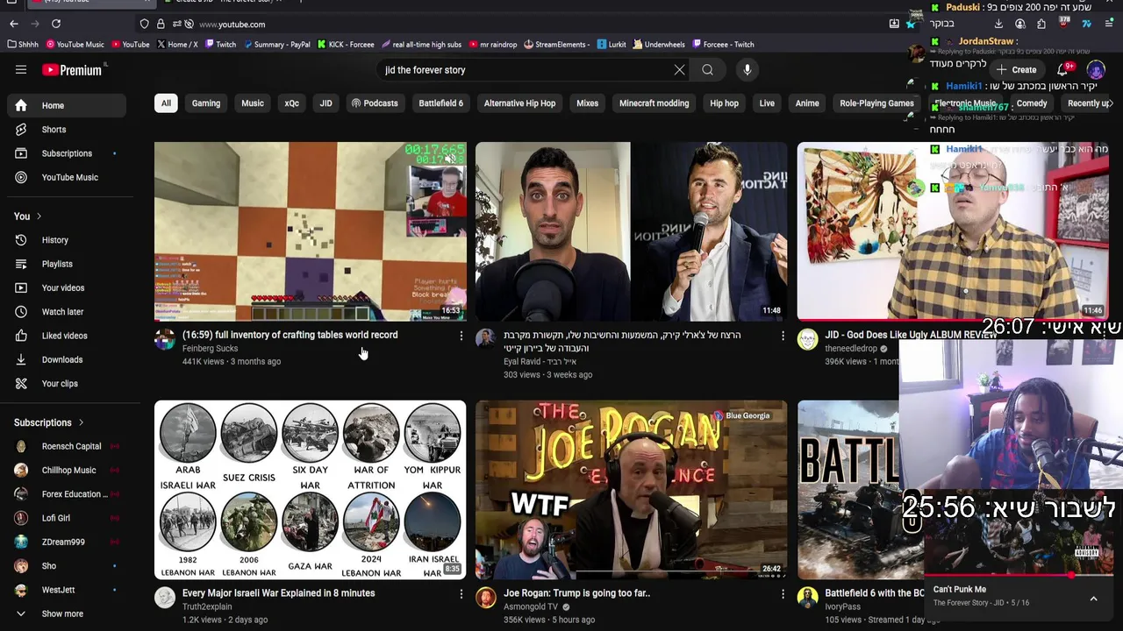1123x631 pixels.
Task: Expand the Subscriptions section header
Action: pos(49,422)
